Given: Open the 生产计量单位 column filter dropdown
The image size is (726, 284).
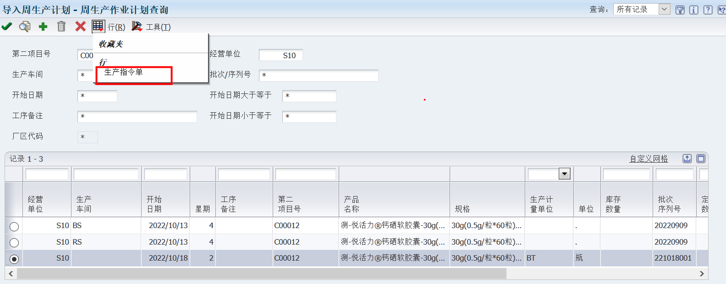Looking at the screenshot, I should [565, 174].
